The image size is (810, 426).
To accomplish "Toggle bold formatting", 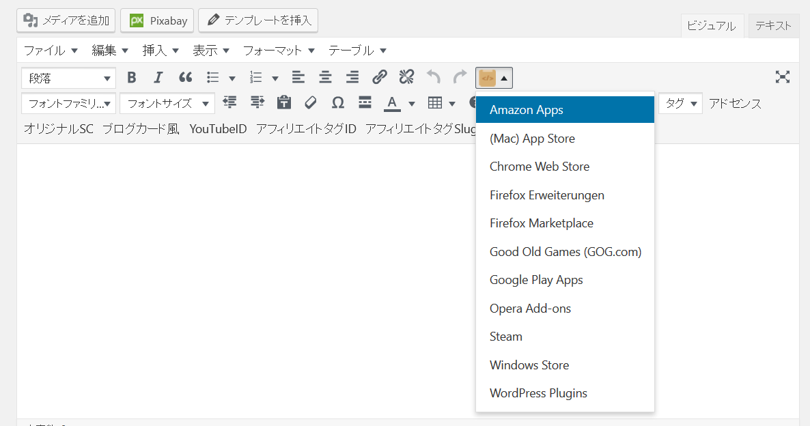I will click(x=131, y=77).
